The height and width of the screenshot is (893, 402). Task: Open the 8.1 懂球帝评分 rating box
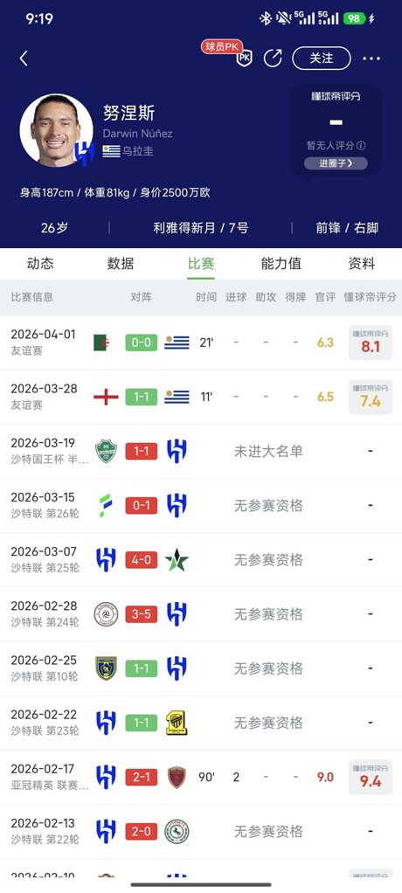point(371,343)
